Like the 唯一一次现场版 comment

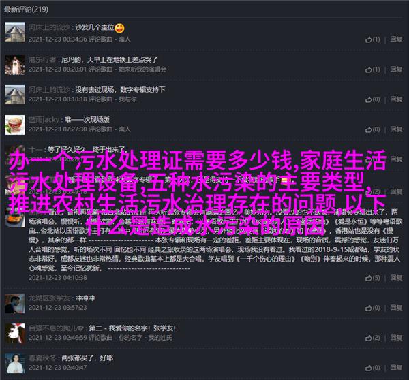tap(372, 129)
